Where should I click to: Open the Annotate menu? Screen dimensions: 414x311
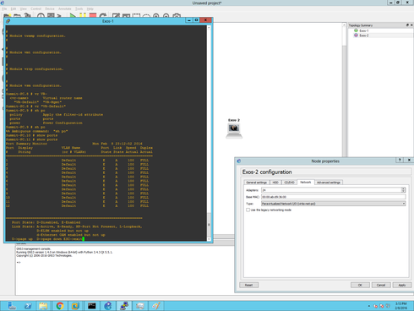click(x=65, y=8)
